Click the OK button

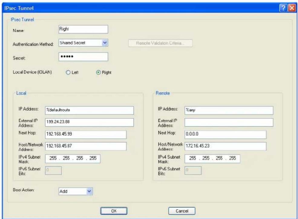click(x=114, y=211)
